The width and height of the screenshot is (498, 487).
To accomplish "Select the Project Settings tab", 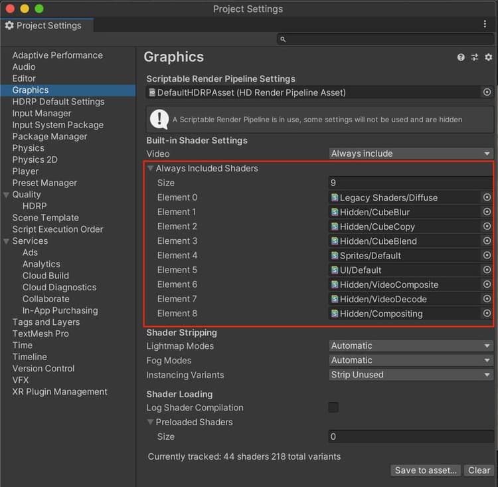I will click(47, 25).
